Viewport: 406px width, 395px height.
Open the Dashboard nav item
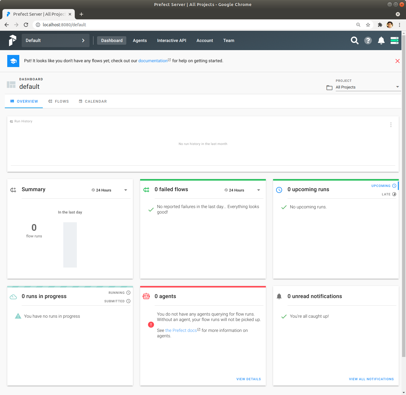(112, 40)
